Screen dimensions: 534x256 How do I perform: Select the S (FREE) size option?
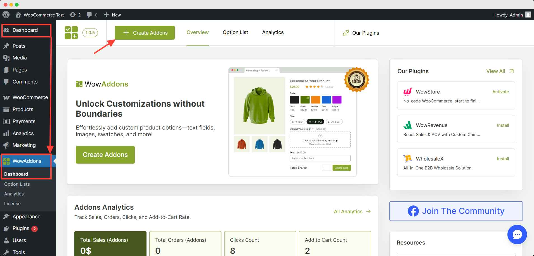(x=297, y=122)
